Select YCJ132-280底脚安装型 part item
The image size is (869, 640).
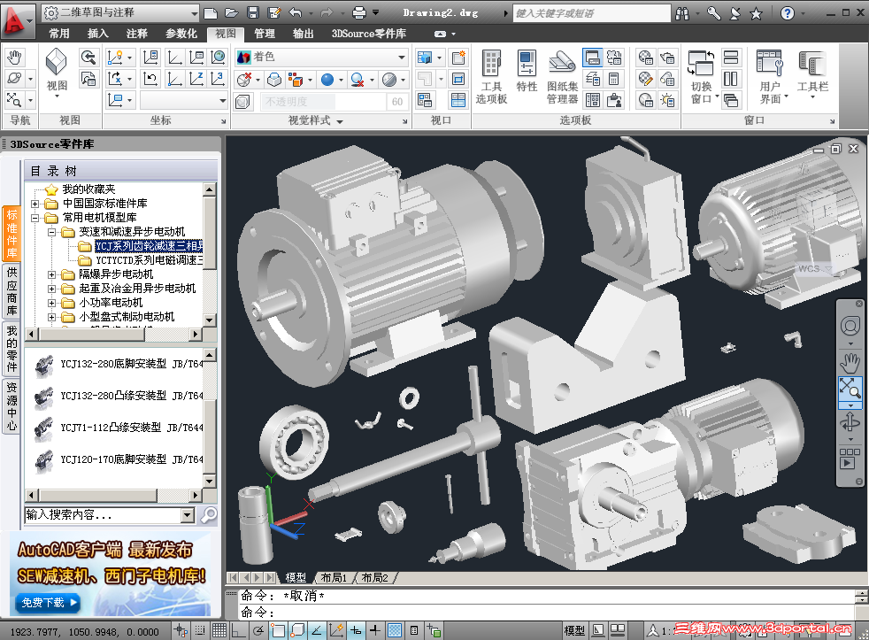click(x=119, y=364)
